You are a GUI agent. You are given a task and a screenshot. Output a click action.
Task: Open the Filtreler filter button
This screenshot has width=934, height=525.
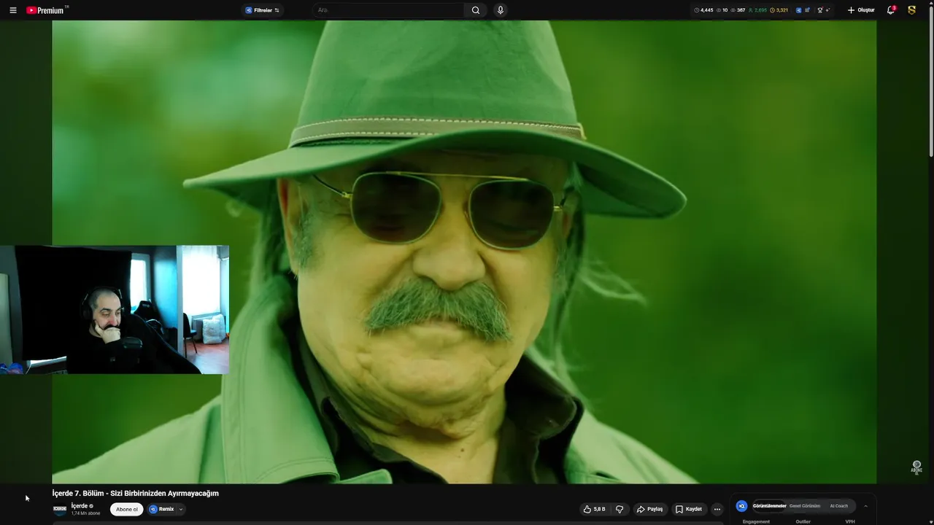[262, 10]
